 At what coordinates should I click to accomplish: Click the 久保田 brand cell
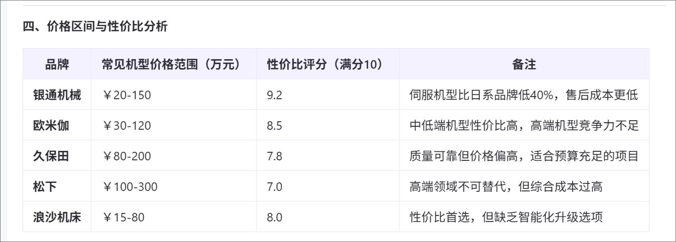[x=51, y=156]
